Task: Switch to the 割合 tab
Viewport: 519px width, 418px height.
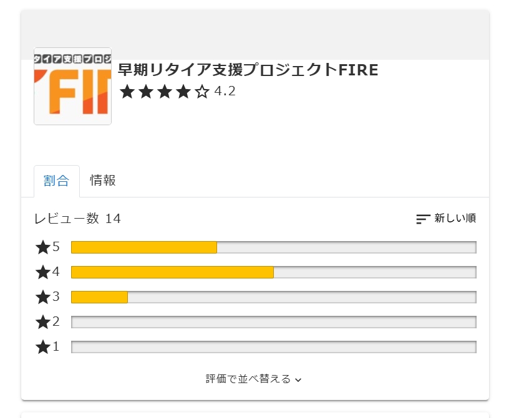Action: [56, 181]
